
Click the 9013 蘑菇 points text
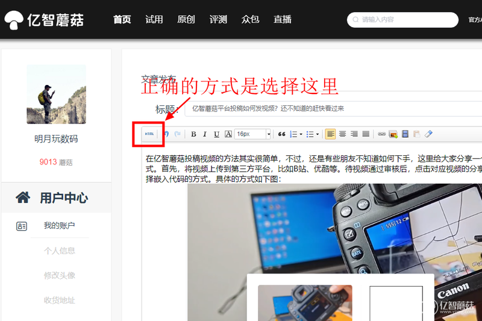pyautogui.click(x=56, y=162)
